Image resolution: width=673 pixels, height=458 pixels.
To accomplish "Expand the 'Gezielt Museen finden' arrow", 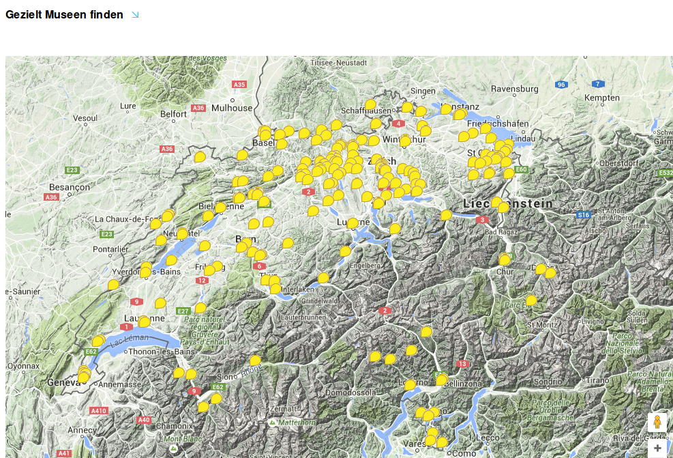I will coord(135,14).
